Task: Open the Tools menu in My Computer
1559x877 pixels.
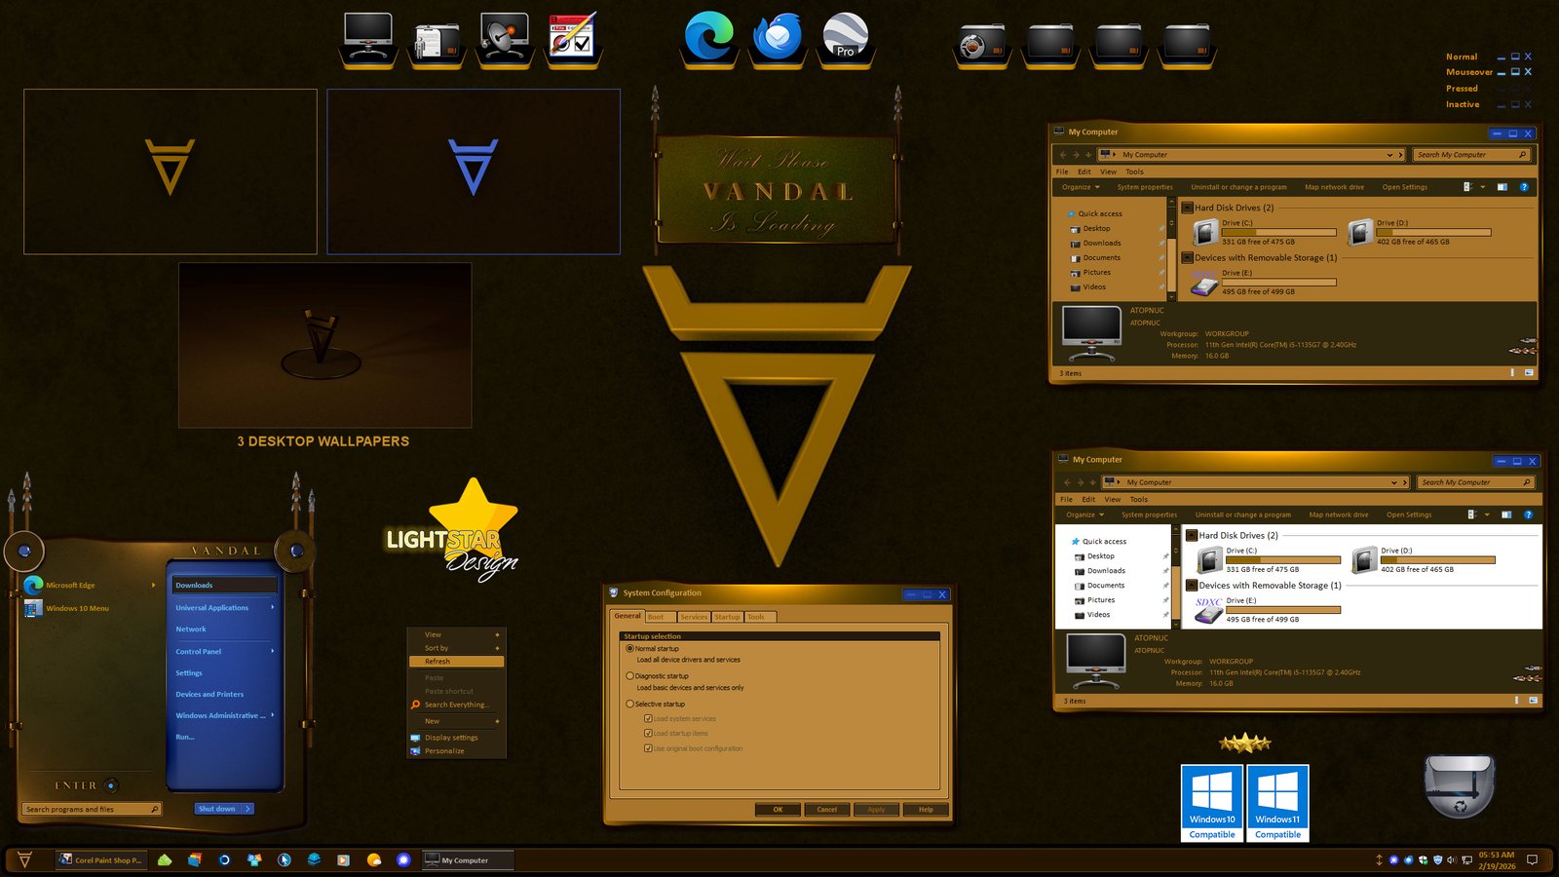Action: 1133,172
